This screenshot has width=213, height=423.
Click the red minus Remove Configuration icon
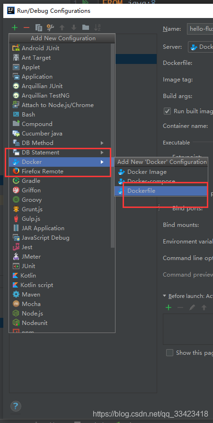click(27, 27)
